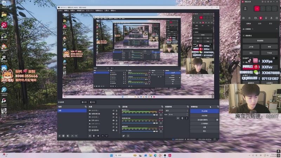281x158 pixels.
Task: Pop out the Scene Transitions dock
Action: 188,107
